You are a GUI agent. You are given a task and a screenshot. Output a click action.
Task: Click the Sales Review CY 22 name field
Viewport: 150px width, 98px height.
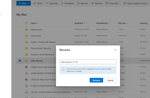click(88, 62)
